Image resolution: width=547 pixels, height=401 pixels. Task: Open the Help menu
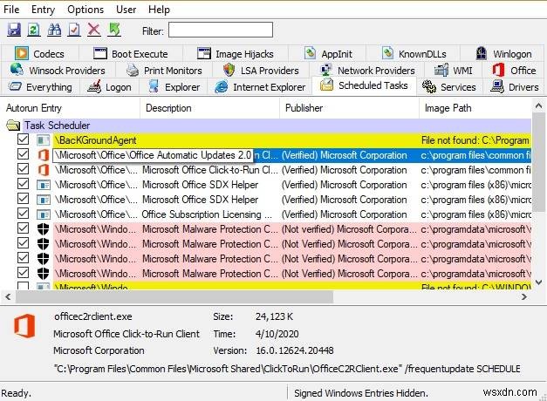(x=159, y=10)
